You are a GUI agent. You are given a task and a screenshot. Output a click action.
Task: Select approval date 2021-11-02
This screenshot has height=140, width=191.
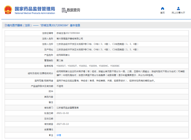pyautogui.click(x=63, y=113)
